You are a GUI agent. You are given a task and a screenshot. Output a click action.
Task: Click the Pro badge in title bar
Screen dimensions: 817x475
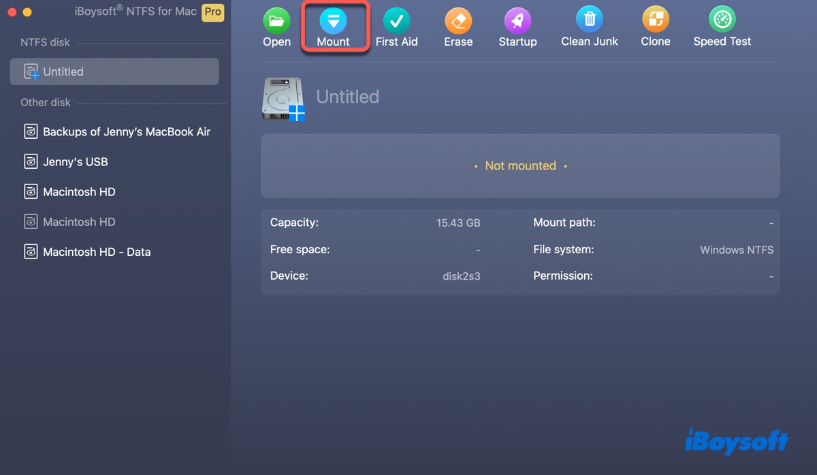click(x=213, y=12)
